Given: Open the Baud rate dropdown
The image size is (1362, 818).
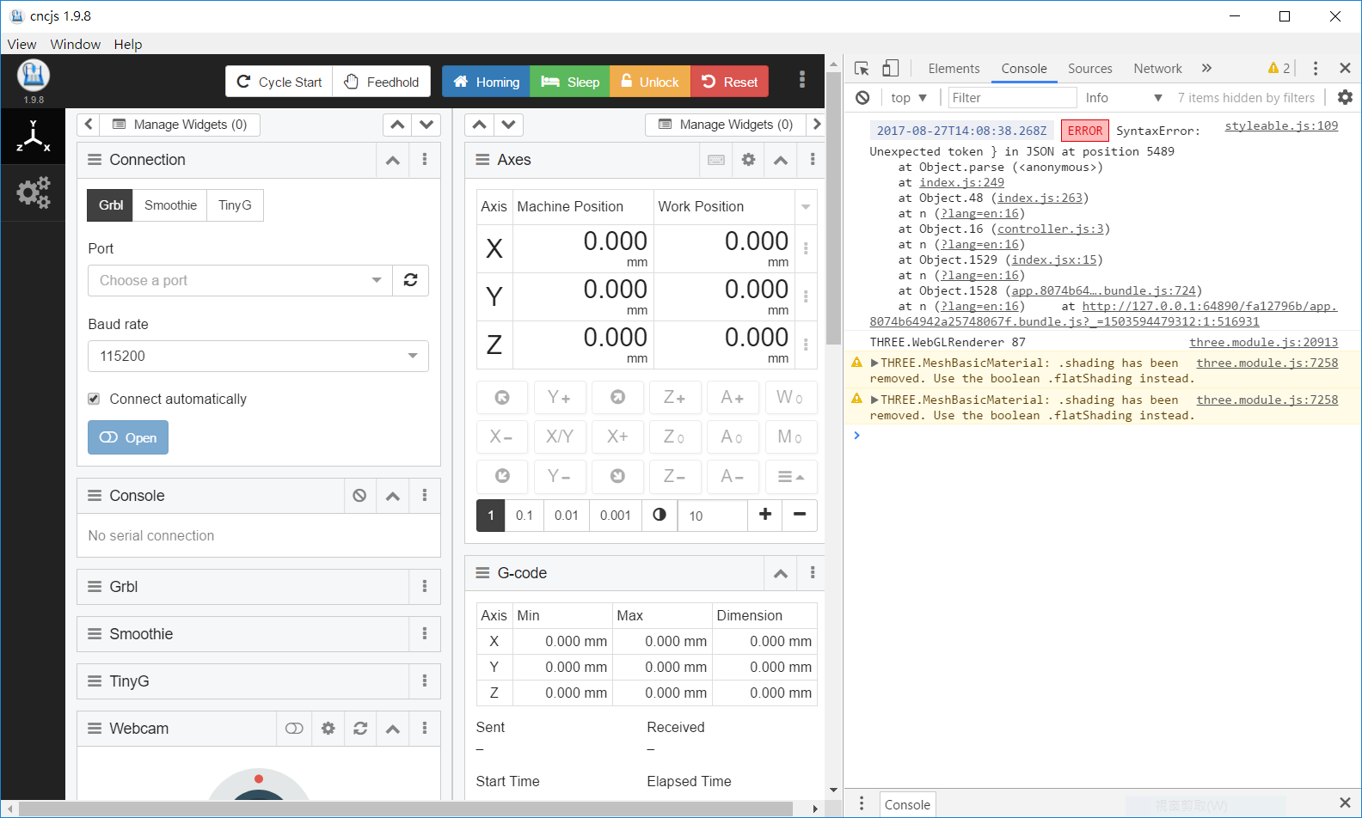Looking at the screenshot, I should pos(258,356).
